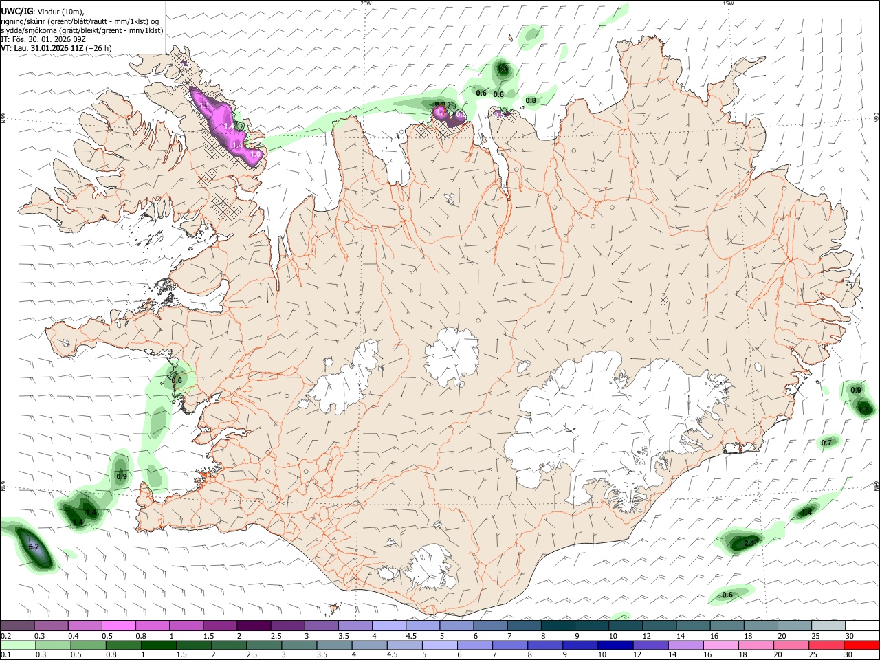Viewport: 880px width, 660px height.
Task: Select the periwinkle rain swatch labeled 6
Action: (x=474, y=645)
